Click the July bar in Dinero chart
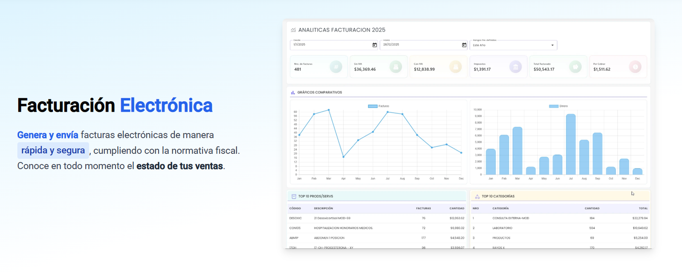The image size is (682, 272). click(571, 144)
